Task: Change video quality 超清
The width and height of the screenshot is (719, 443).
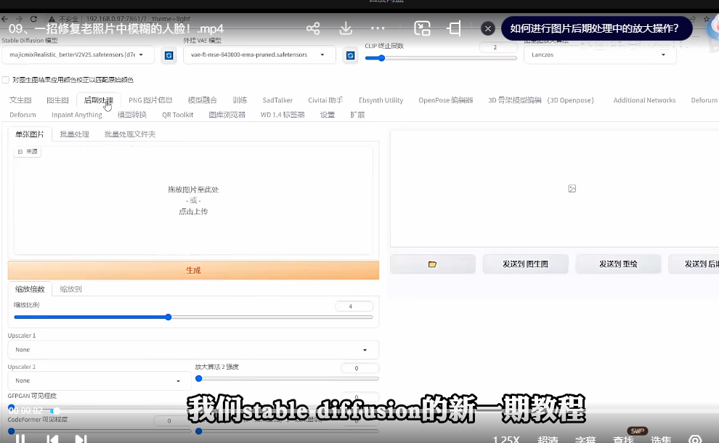Action: click(548, 439)
